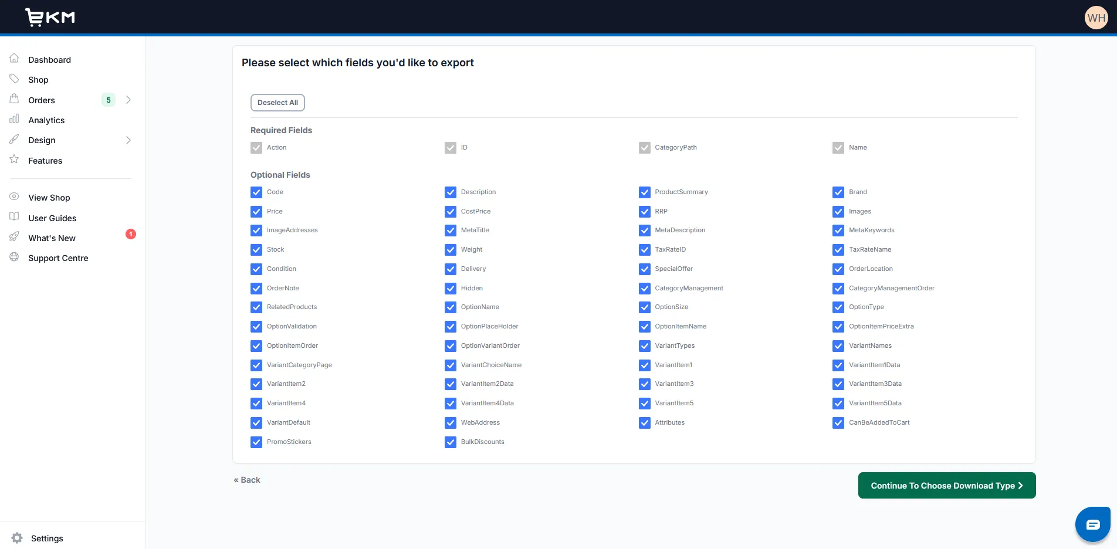The width and height of the screenshot is (1117, 549).
Task: Toggle the RRP checkbox
Action: (645, 212)
